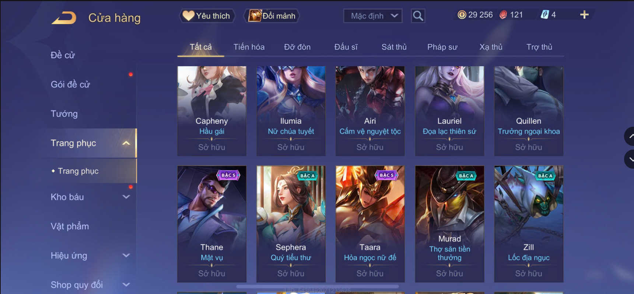Click the right-edge up arrow button
Image resolution: width=634 pixels, height=294 pixels.
629,136
